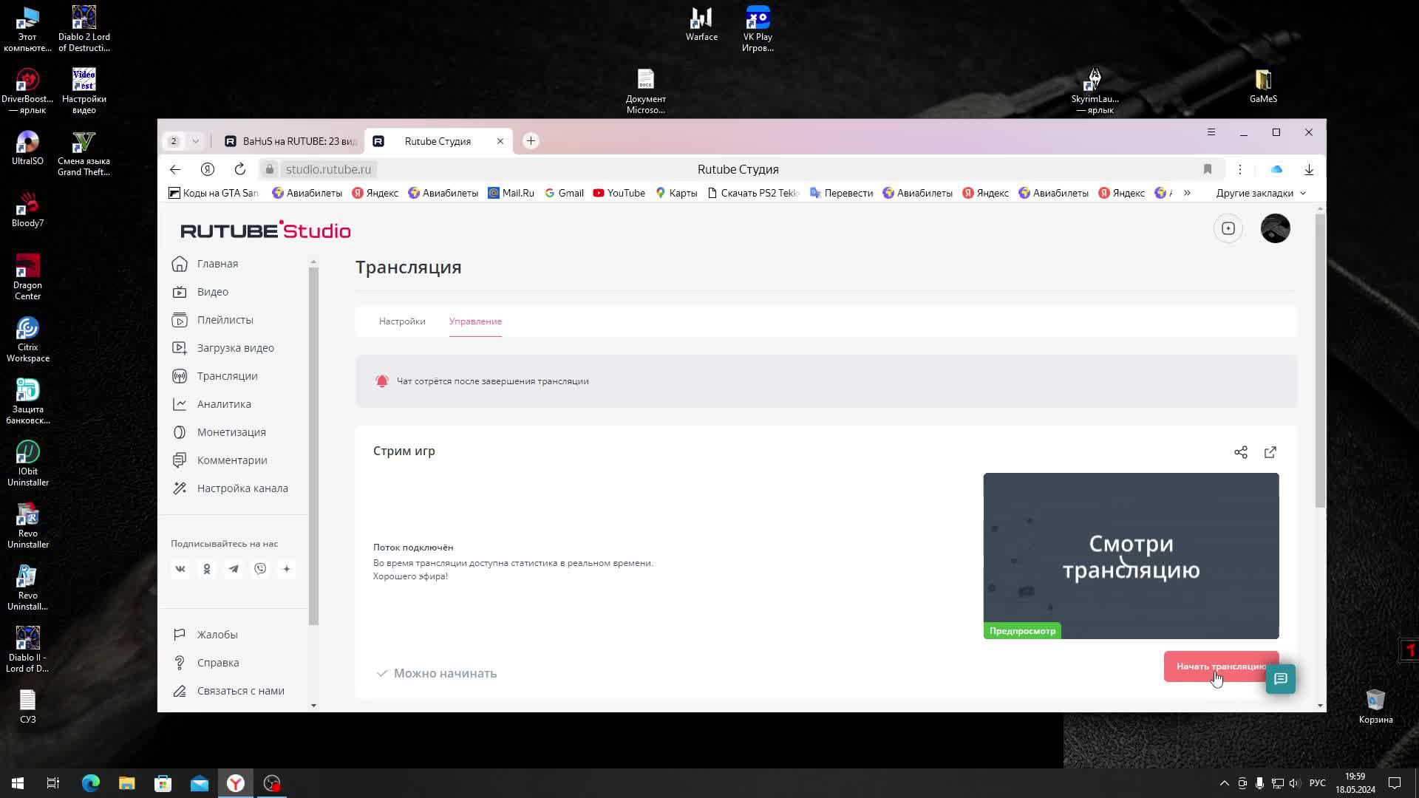Open the Telegram social link icon
This screenshot has height=798, width=1419.
tap(234, 569)
